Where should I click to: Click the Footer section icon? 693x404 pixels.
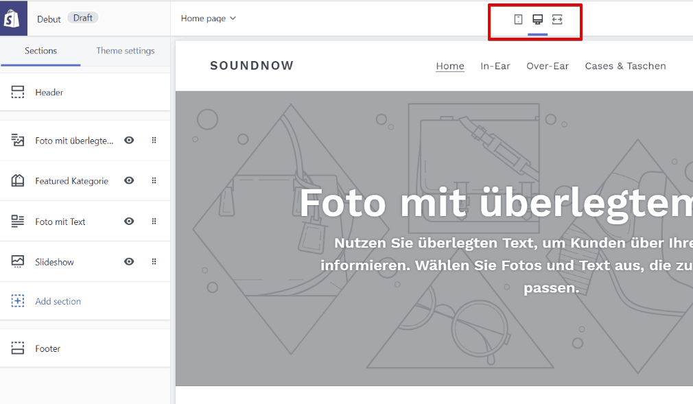(18, 348)
